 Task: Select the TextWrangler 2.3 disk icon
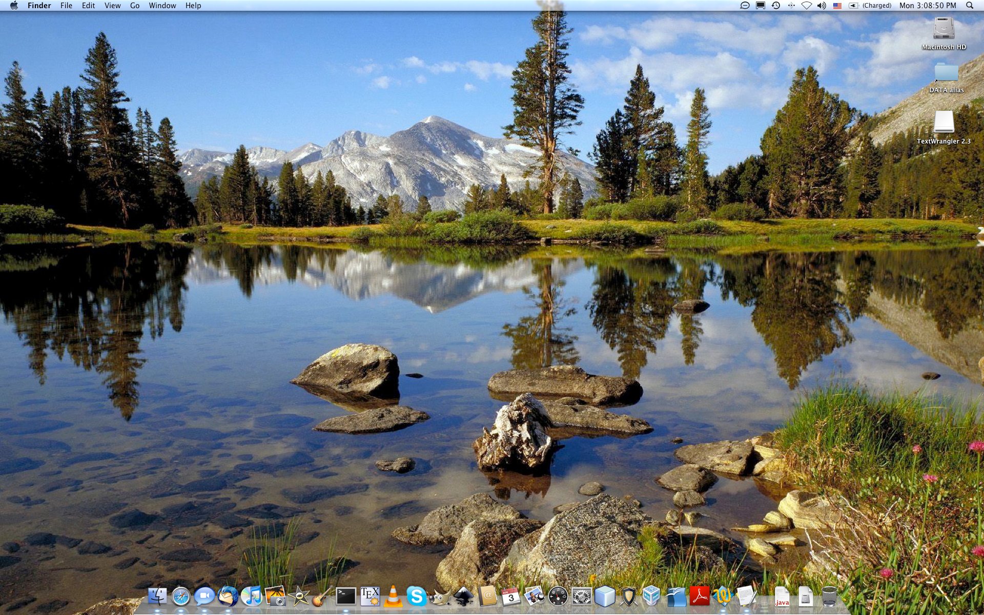[944, 128]
